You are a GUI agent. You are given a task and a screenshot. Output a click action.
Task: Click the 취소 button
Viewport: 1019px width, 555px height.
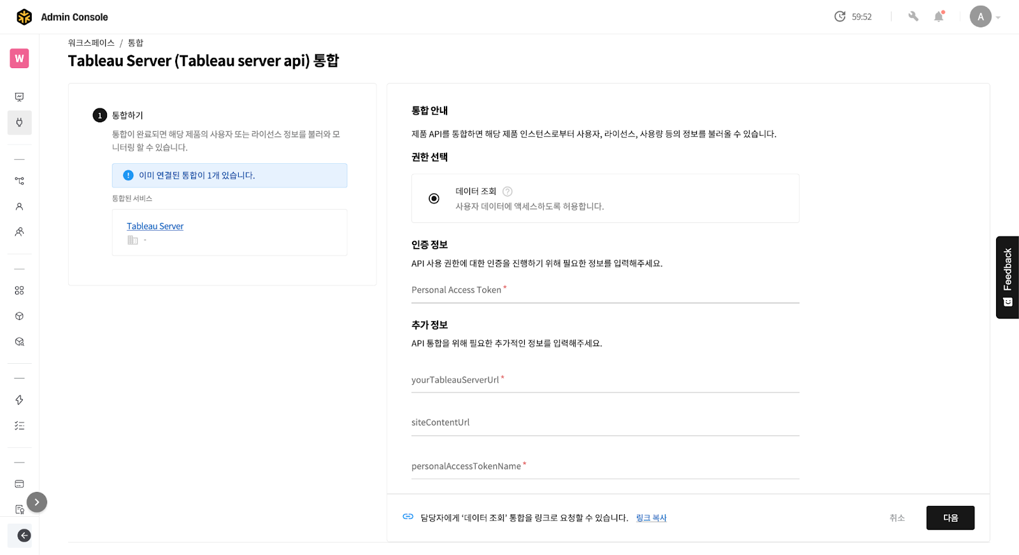tap(897, 518)
